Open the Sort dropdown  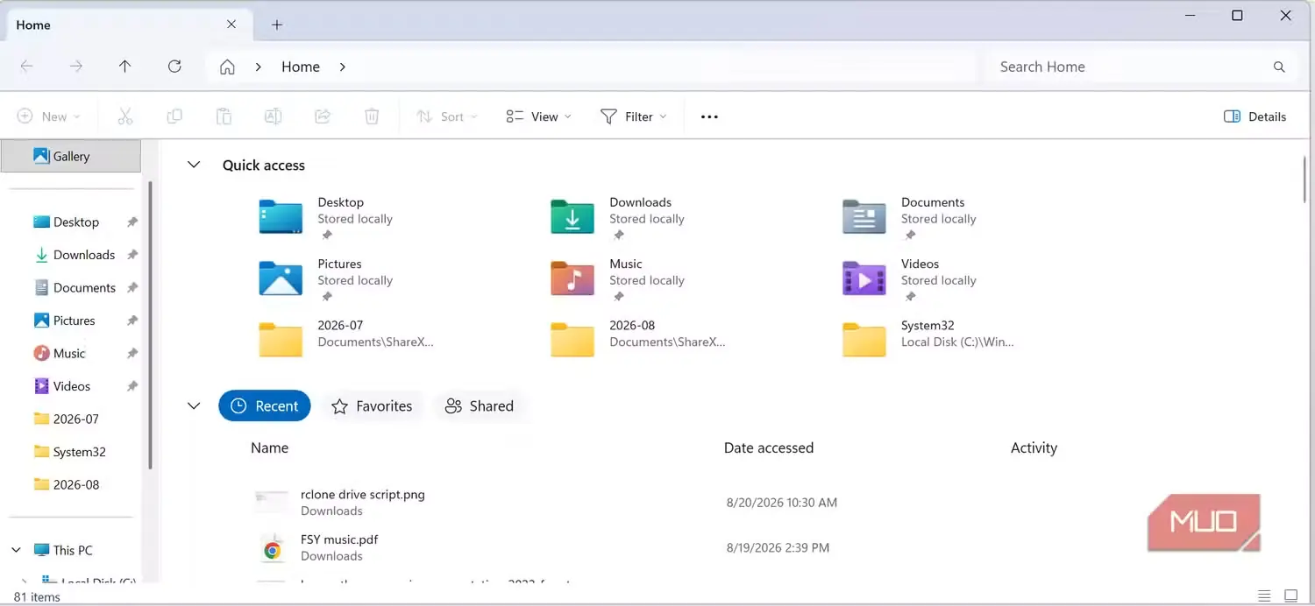[447, 116]
